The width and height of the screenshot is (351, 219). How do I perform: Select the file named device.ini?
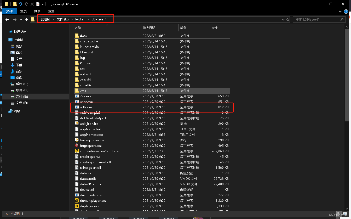(87, 189)
